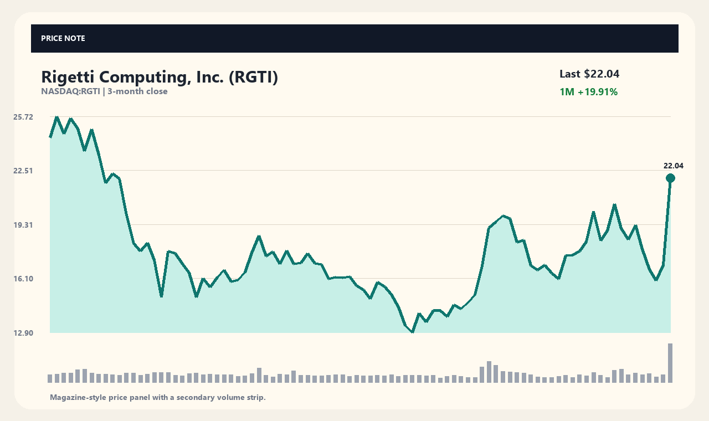The height and width of the screenshot is (421, 709).
Task: Click the PRICE NOTE header label
Action: 63,38
